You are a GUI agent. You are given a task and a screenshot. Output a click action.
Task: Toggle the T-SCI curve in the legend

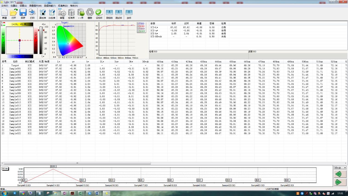pyautogui.click(x=141, y=24)
